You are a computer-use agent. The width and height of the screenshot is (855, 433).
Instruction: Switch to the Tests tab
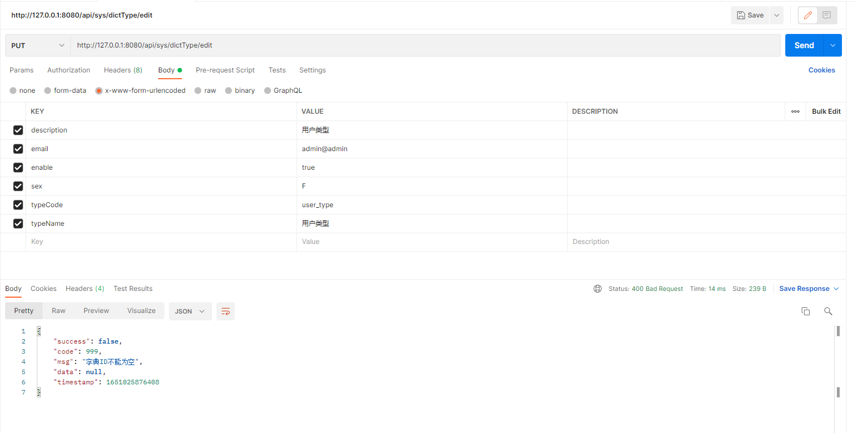tap(277, 70)
